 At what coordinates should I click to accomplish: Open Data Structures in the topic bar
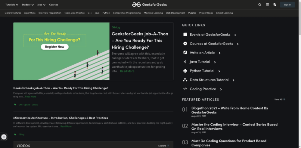13,13
